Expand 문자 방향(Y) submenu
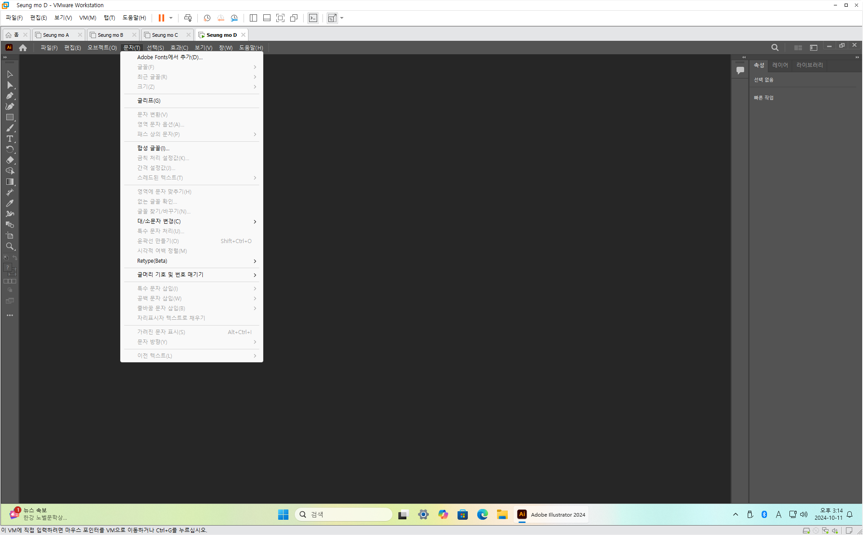Viewport: 863px width, 535px height. pos(192,342)
